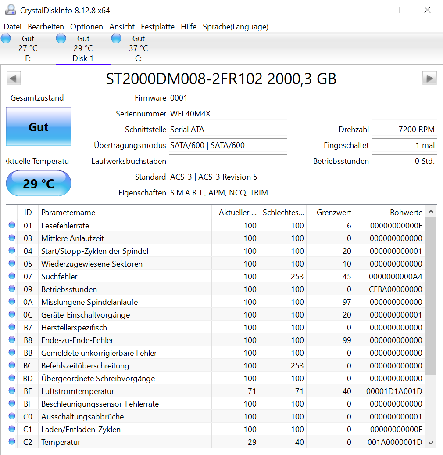
Task: Click status dot of Ausschaltungsabbrüche row
Action: pyautogui.click(x=12, y=416)
